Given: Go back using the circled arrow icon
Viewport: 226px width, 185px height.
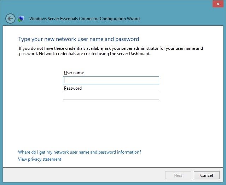Looking at the screenshot, I should click(x=10, y=19).
